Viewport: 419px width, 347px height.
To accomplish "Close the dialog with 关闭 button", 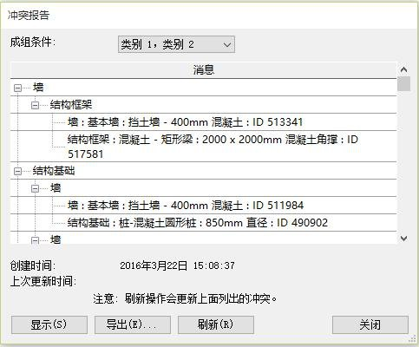I will click(370, 324).
